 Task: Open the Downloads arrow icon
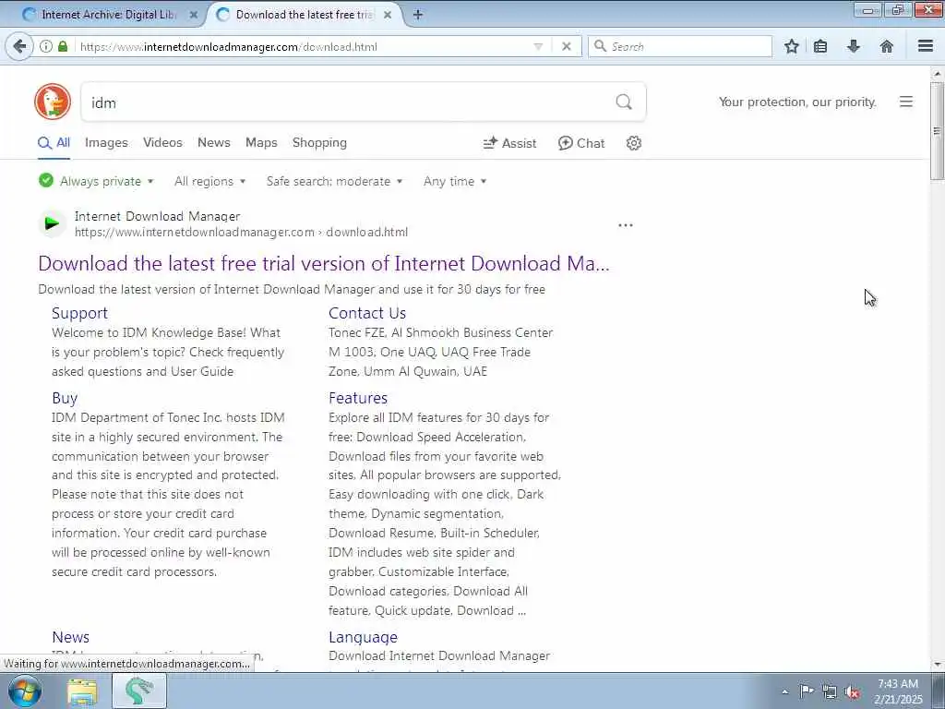point(854,46)
